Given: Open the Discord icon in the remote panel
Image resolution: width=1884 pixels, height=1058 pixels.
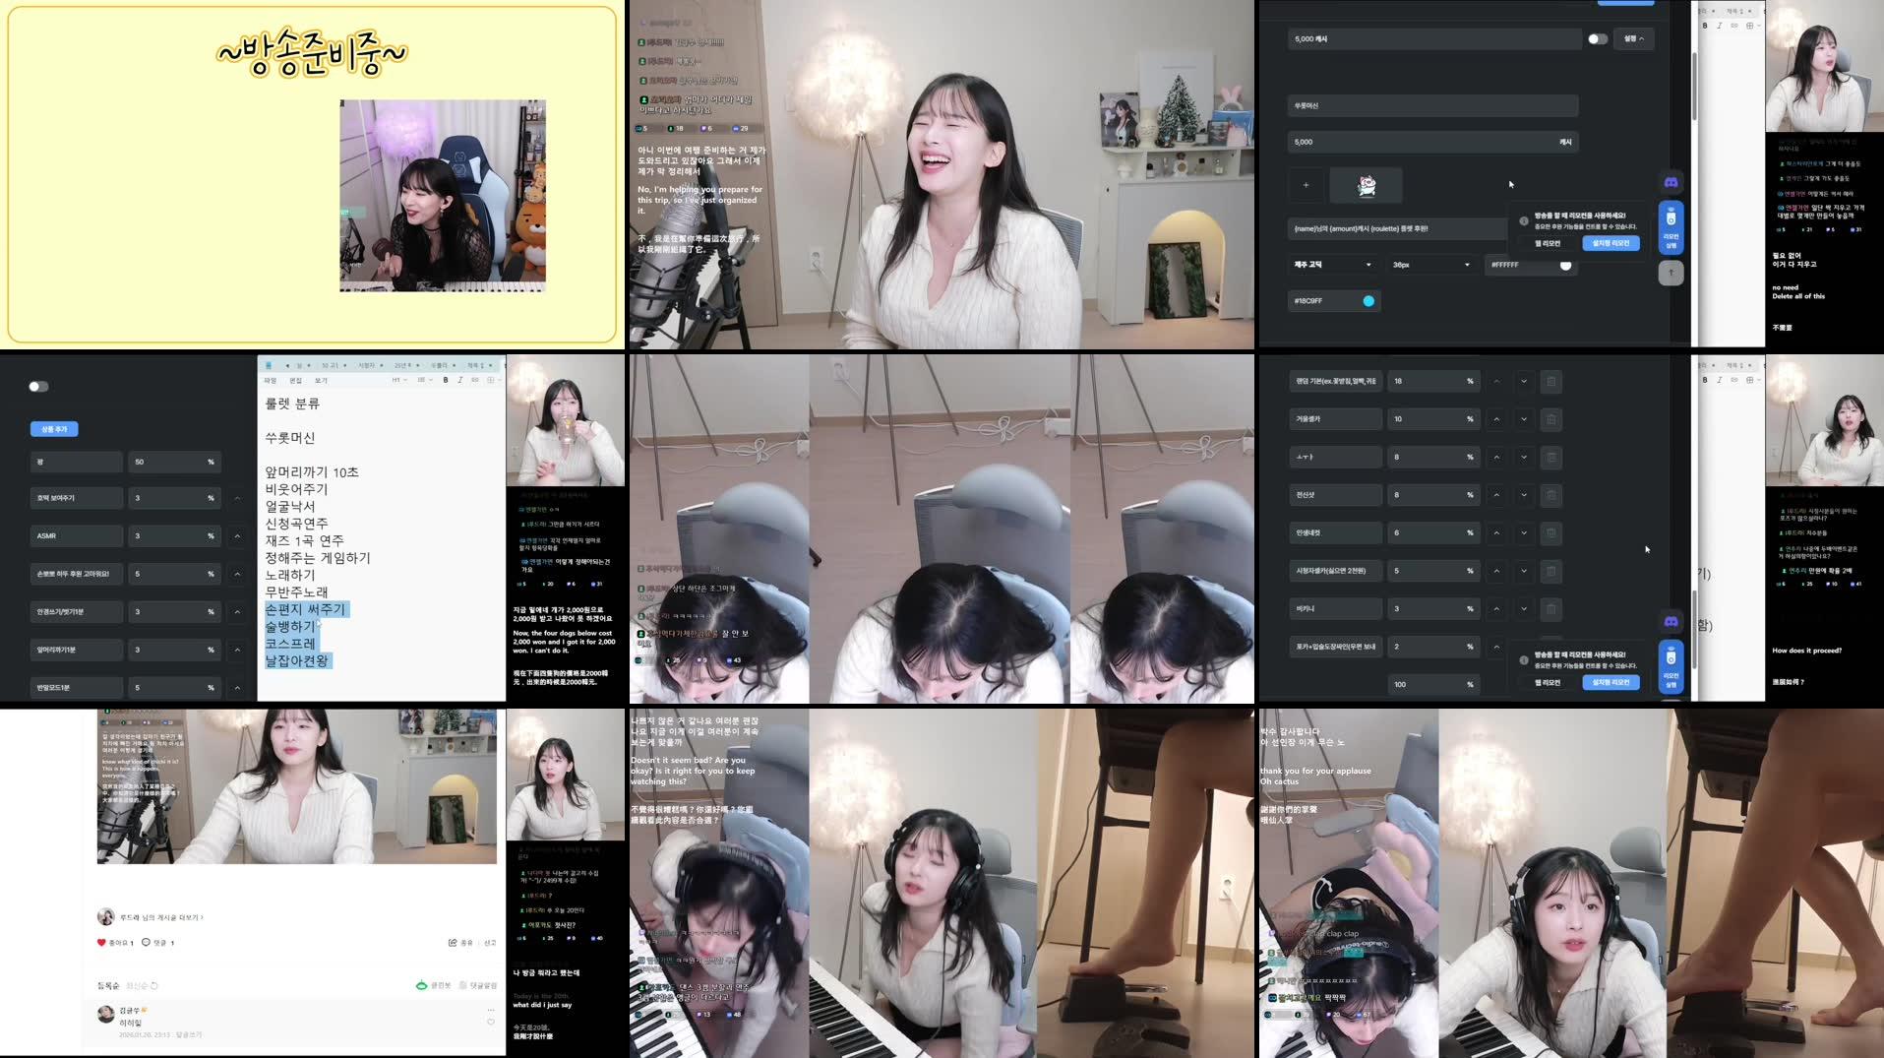Looking at the screenshot, I should 1671,181.
